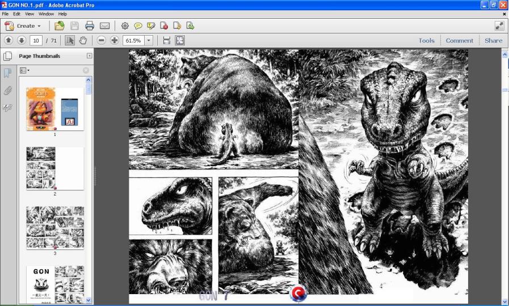Open the Signatures panel icon
The height and width of the screenshot is (306, 509).
click(7, 108)
